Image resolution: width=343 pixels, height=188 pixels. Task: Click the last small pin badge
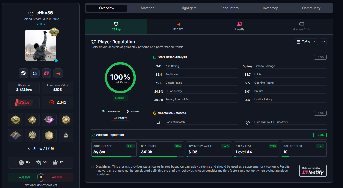pyautogui.click(x=66, y=135)
